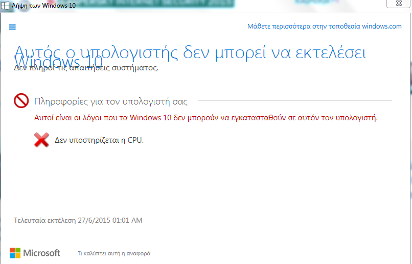412x264 pixels.
Task: Click the Microsoft logo at bottom
Action: point(35,253)
